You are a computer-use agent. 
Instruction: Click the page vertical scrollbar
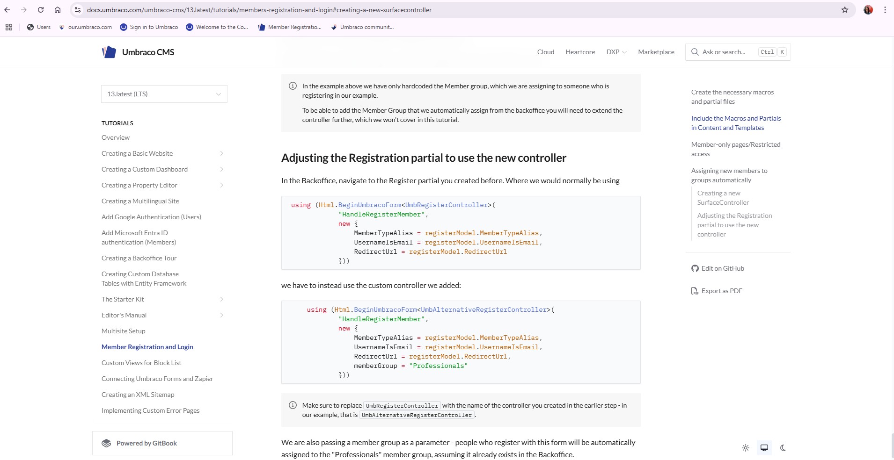pyautogui.click(x=892, y=446)
